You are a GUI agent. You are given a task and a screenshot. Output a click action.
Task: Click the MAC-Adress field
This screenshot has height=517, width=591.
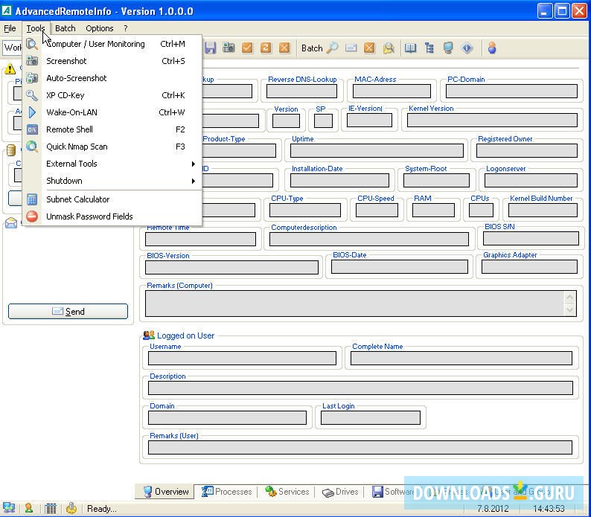tap(392, 91)
